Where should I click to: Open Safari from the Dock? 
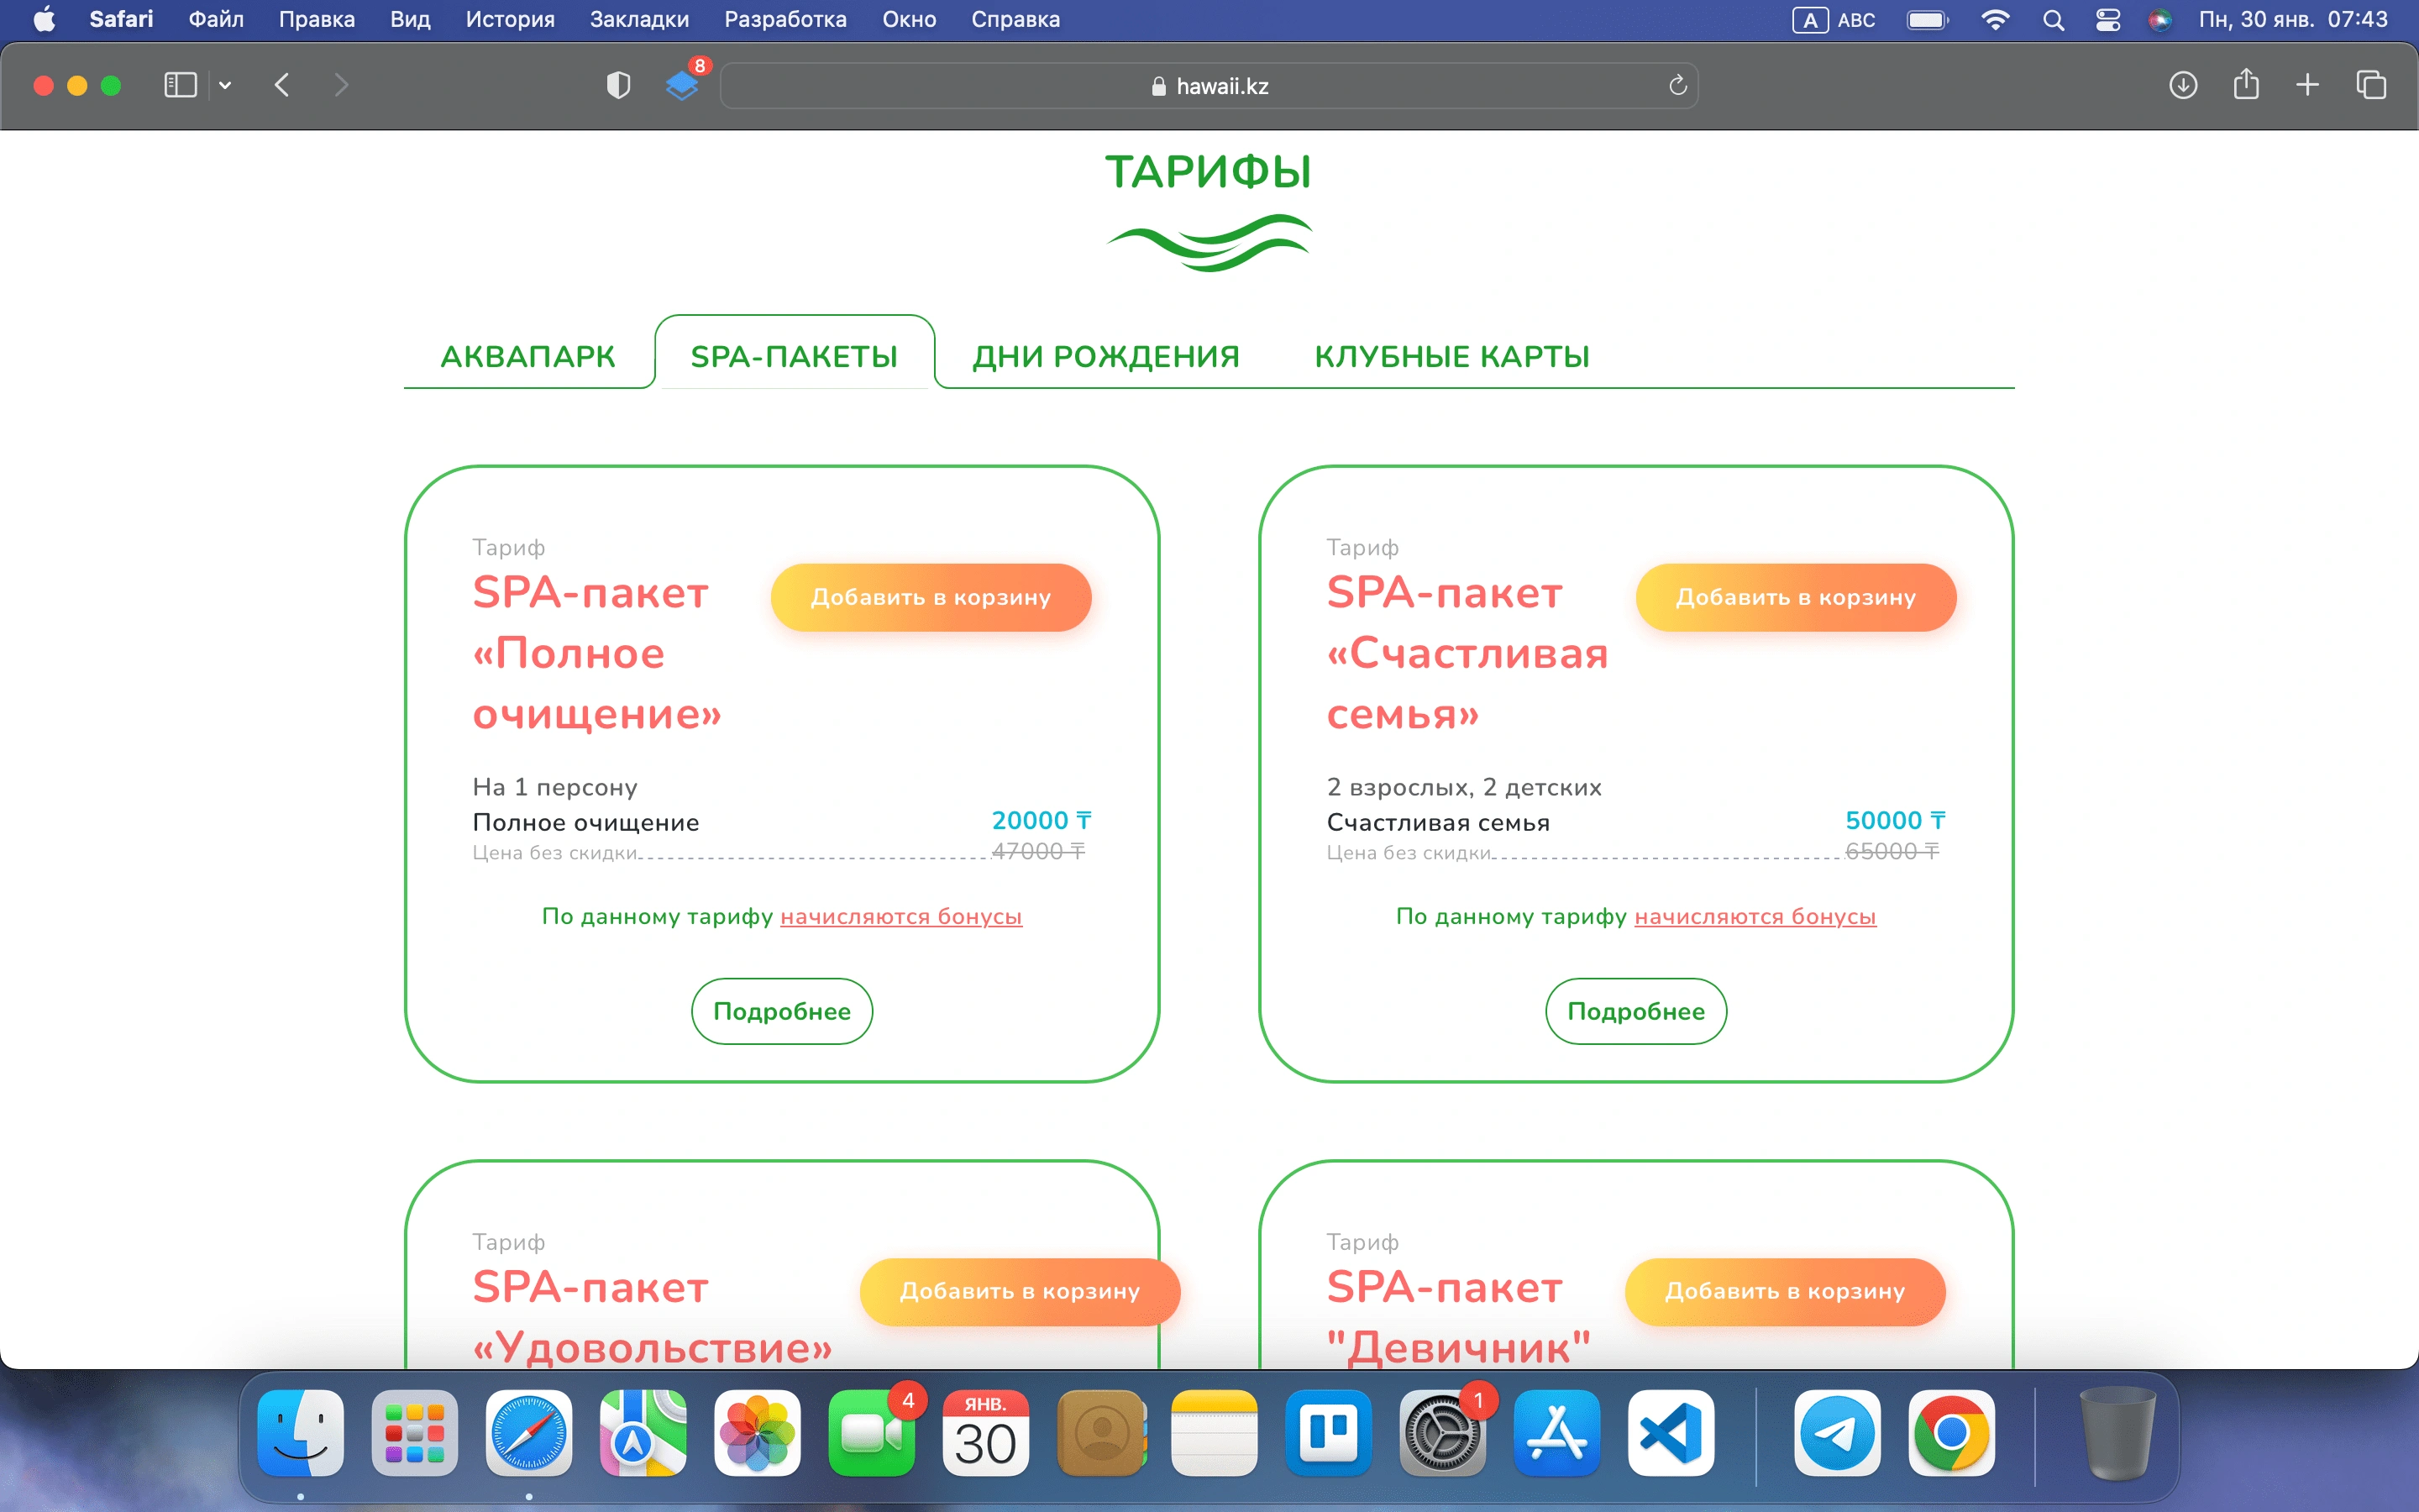(x=529, y=1433)
